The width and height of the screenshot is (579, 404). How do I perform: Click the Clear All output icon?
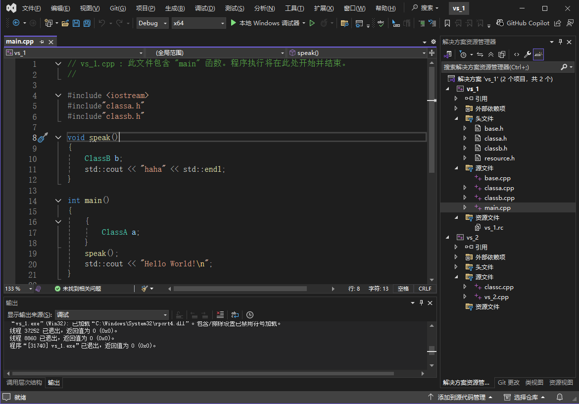click(220, 314)
